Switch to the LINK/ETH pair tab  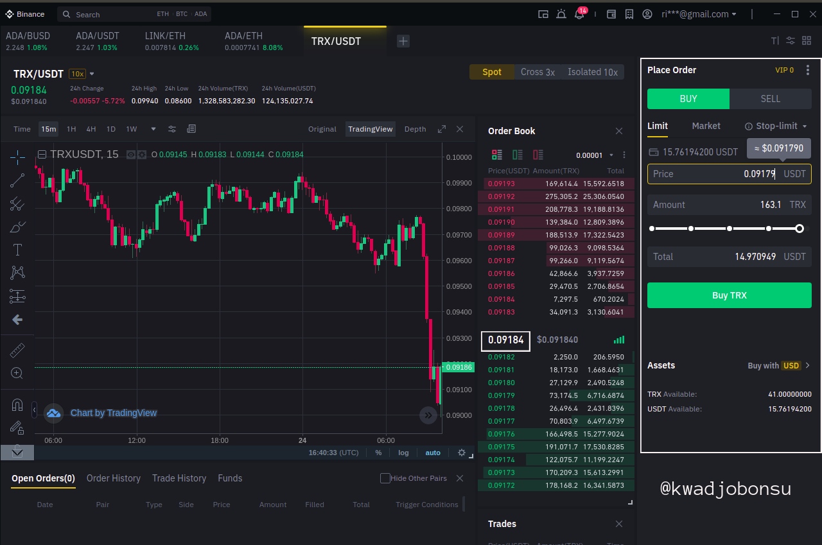[172, 41]
